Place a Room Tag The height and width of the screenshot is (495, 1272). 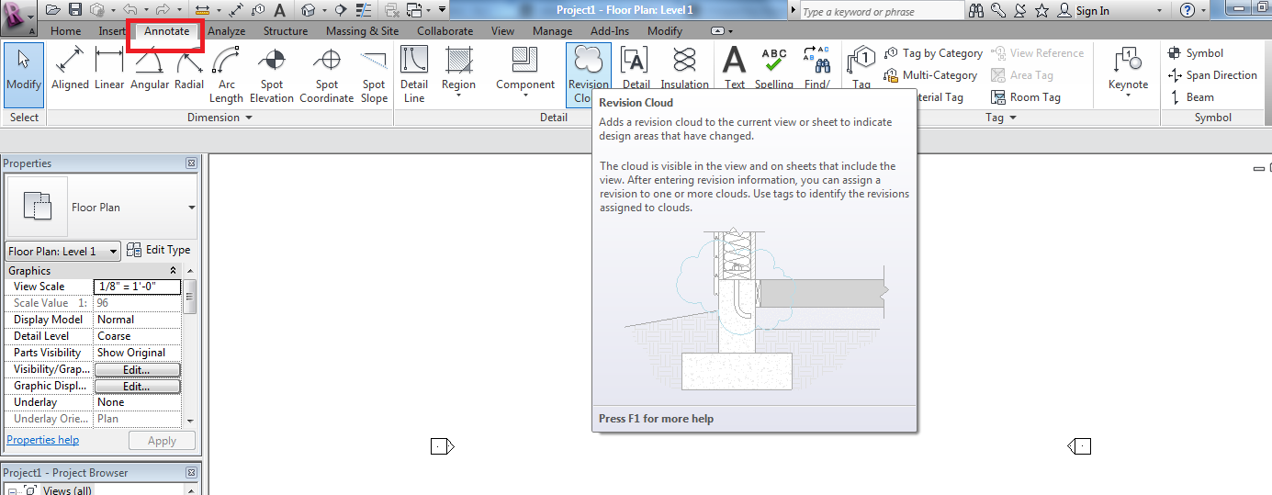click(1026, 97)
